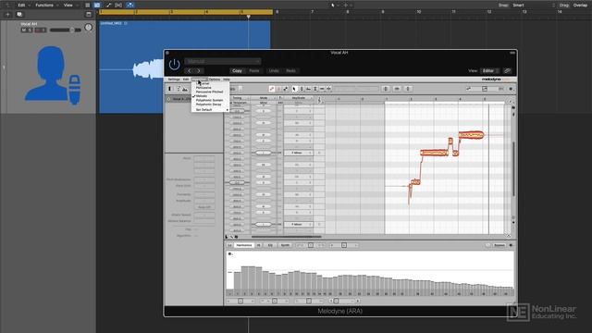Screen dimensions: 592x333
Task: Click the duplicate track icon
Action: tap(19, 15)
